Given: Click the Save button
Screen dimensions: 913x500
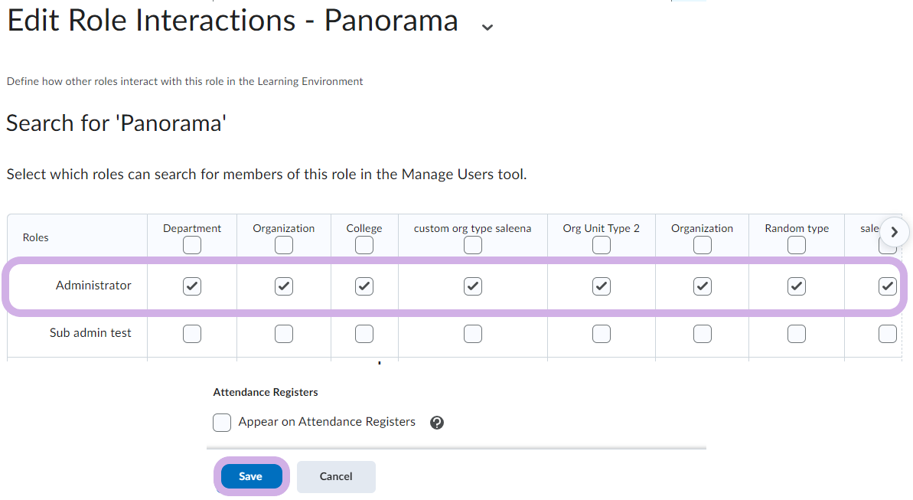Looking at the screenshot, I should click(x=251, y=476).
